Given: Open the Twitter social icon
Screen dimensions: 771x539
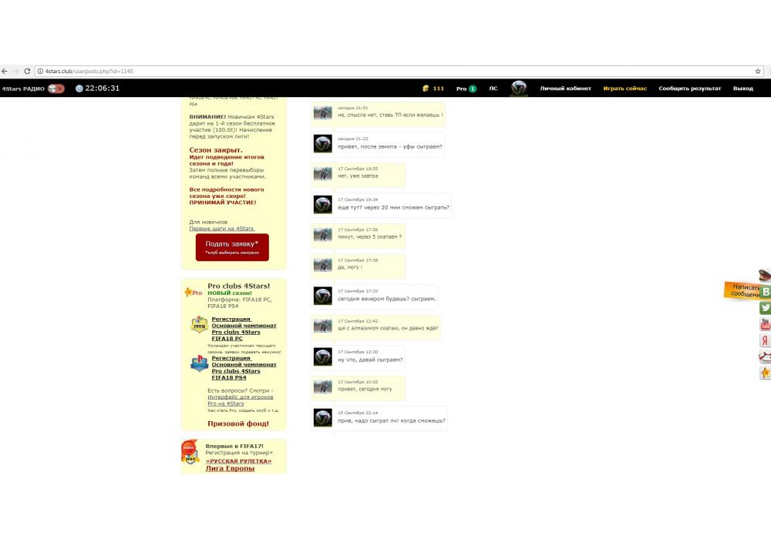Looking at the screenshot, I should click(x=765, y=308).
